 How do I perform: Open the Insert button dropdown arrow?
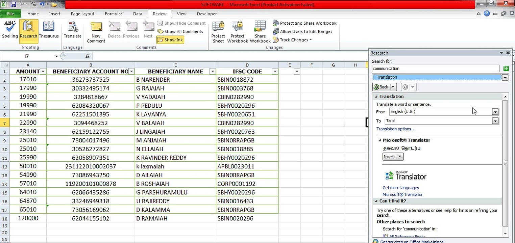click(x=400, y=157)
